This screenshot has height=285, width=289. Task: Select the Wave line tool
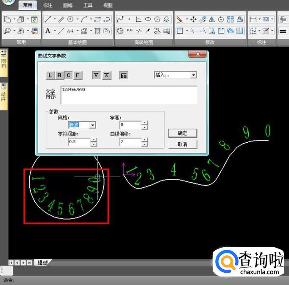130,31
